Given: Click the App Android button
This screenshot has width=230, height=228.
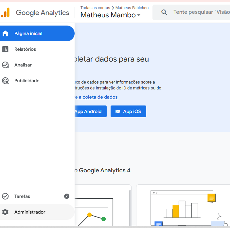Looking at the screenshot, I should [91, 111].
